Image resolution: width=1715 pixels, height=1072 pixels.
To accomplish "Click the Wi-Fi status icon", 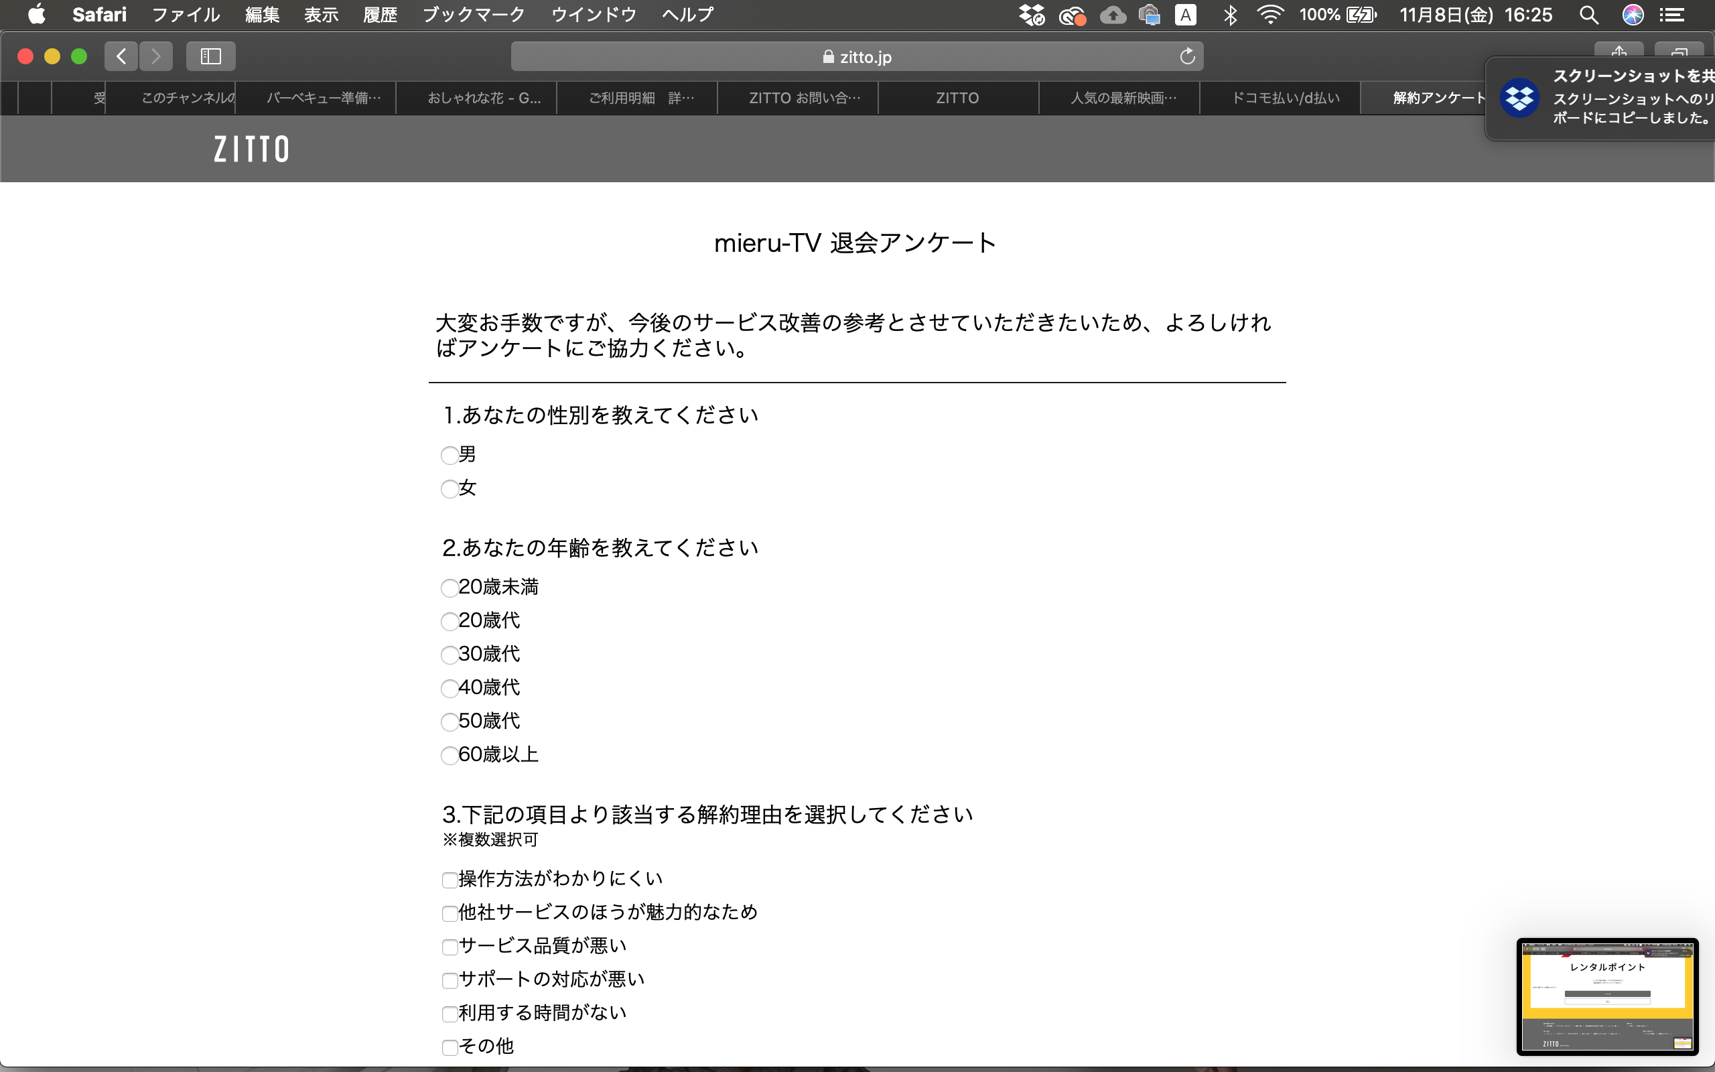I will 1270,15.
